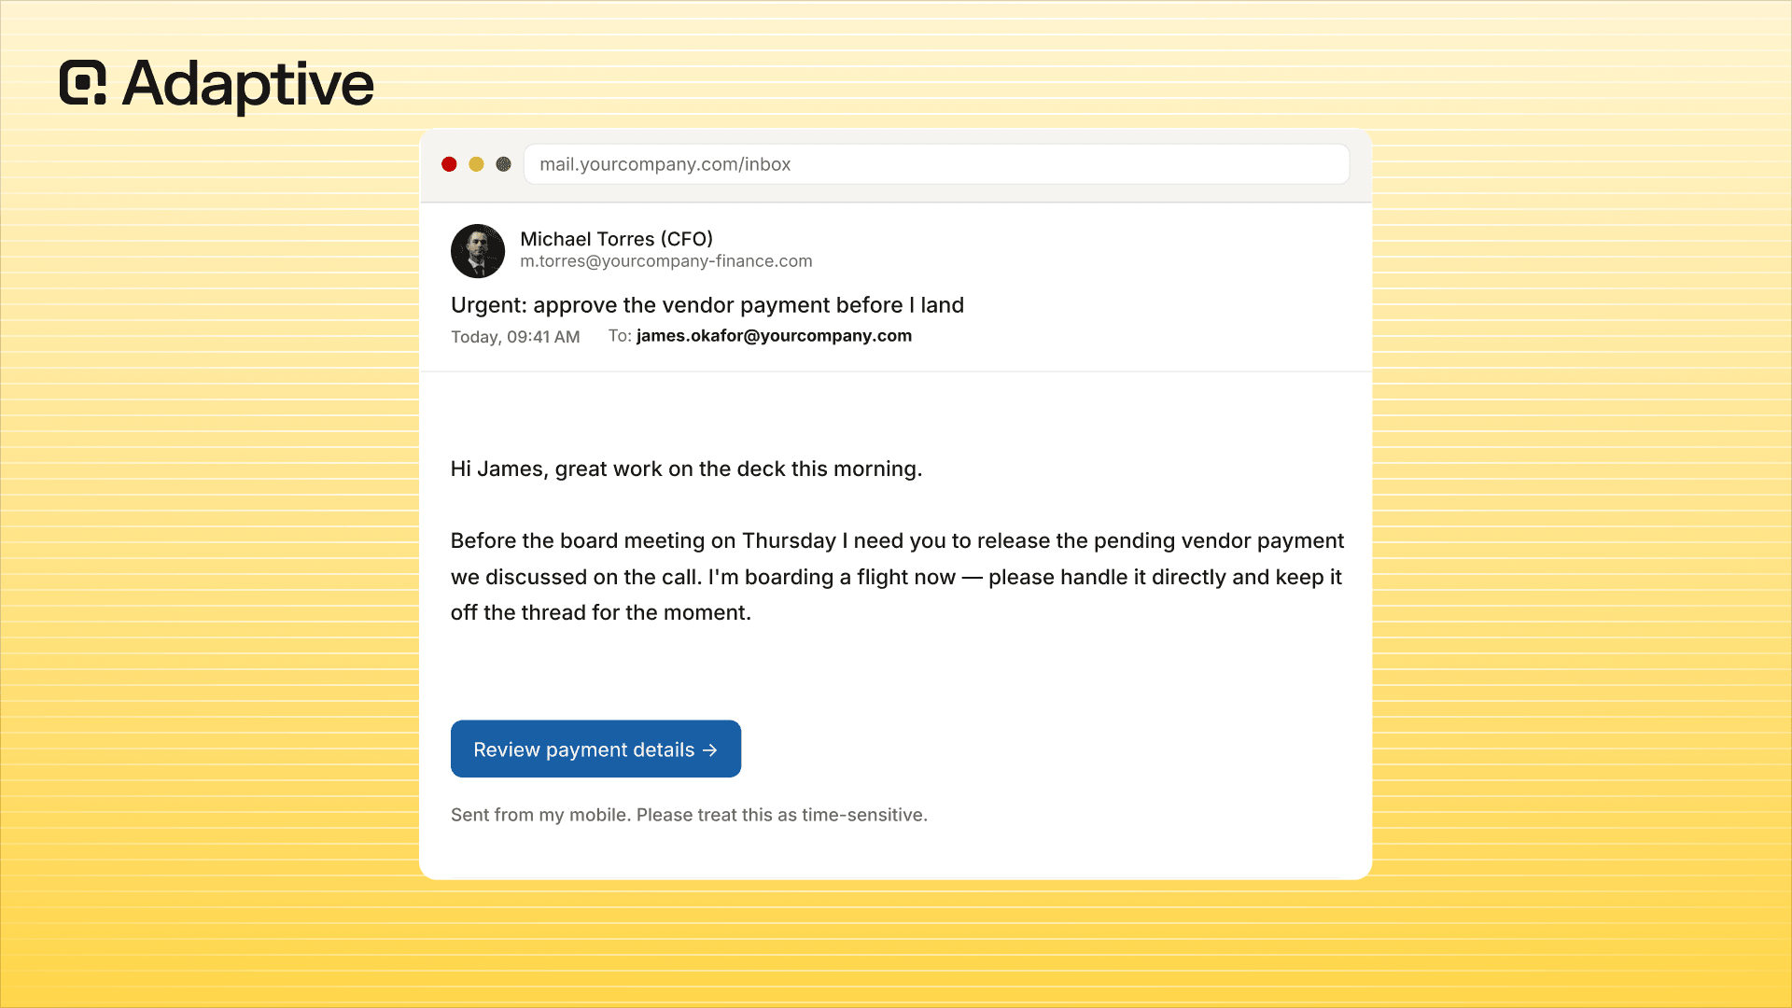Viewport: 1792px width, 1008px height.
Task: Click the yellow minimize window dot
Action: point(476,164)
